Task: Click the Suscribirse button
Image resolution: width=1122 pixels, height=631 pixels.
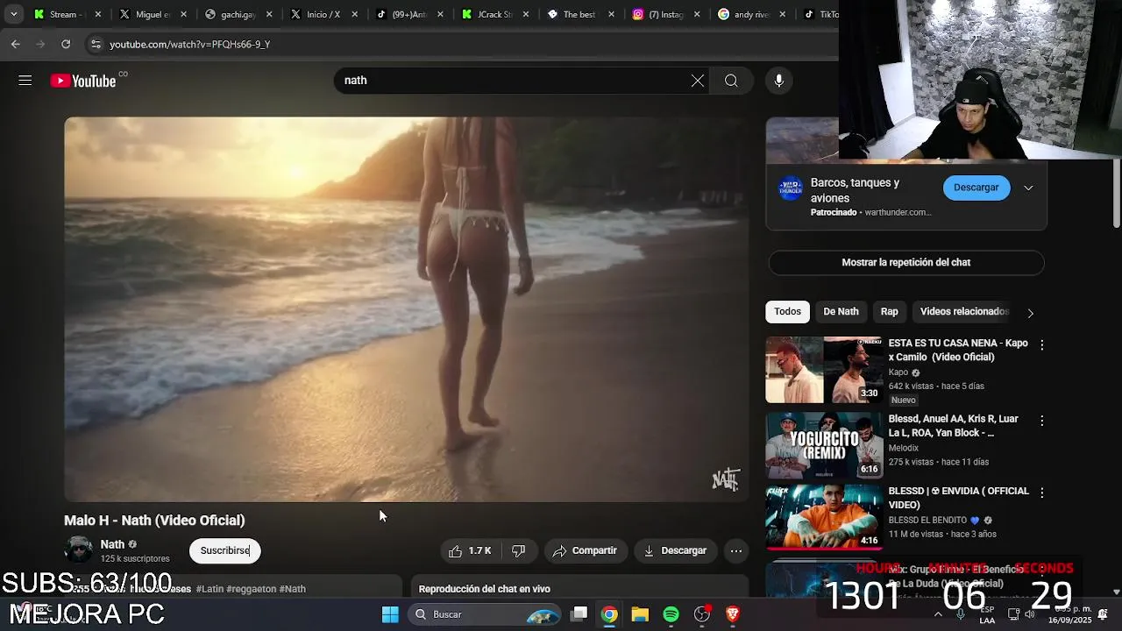Action: click(x=225, y=550)
